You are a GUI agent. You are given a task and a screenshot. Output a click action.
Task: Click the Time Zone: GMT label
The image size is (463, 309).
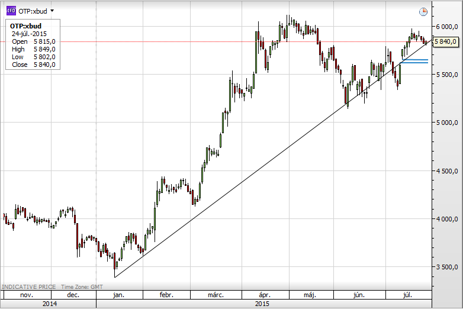click(82, 287)
